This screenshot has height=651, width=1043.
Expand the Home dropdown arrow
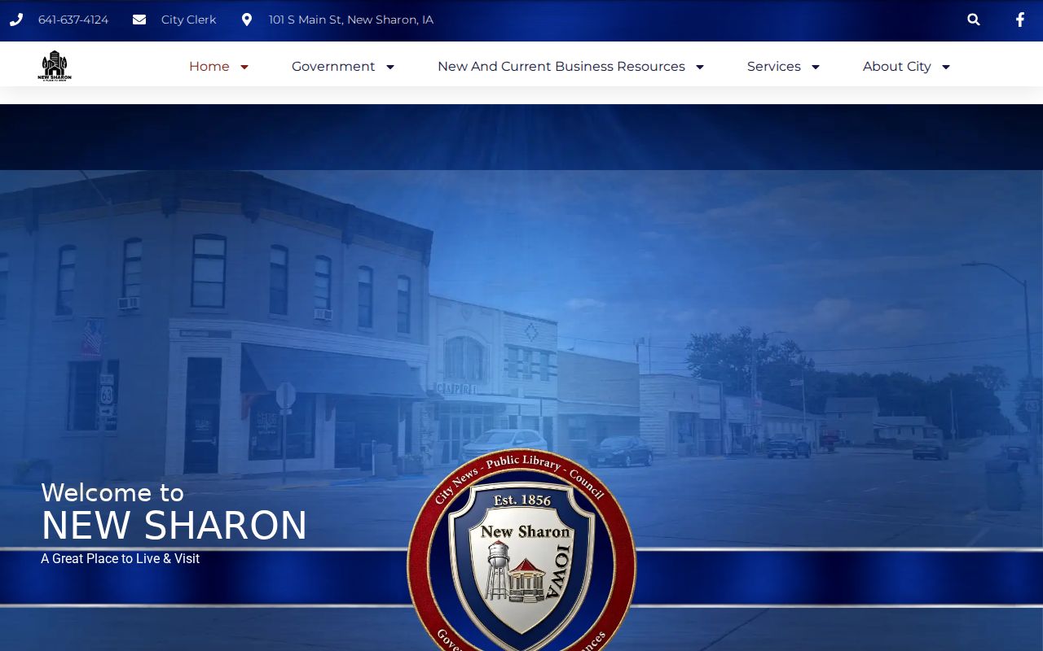coord(244,67)
